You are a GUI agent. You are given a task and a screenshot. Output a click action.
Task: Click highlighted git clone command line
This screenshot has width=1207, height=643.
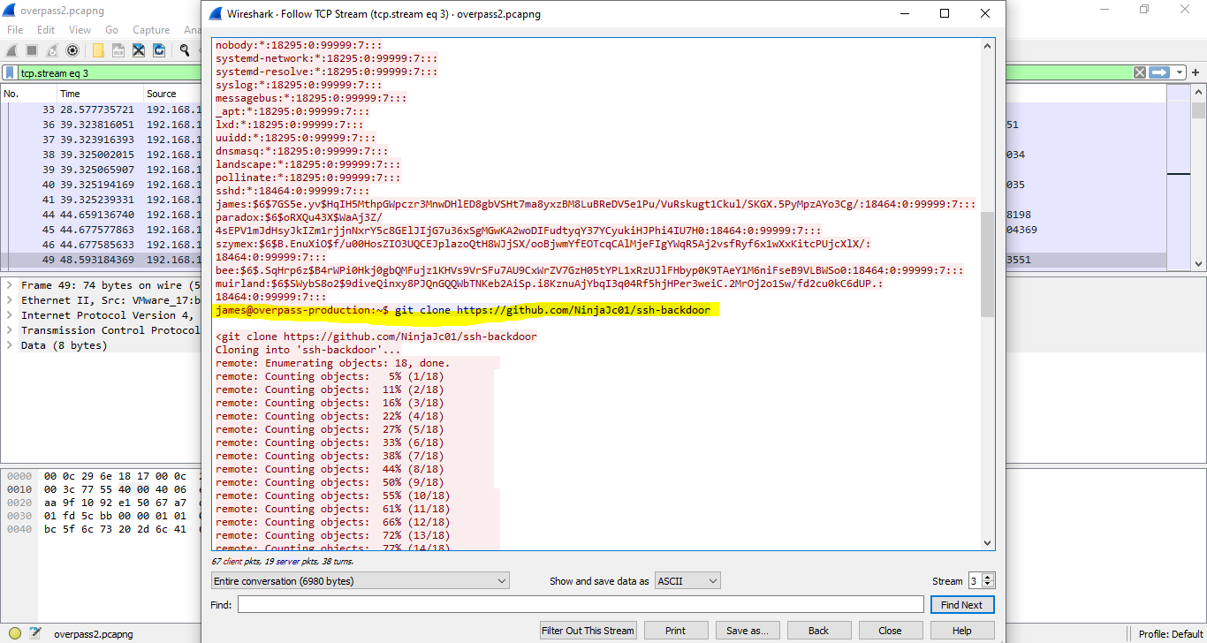point(467,310)
